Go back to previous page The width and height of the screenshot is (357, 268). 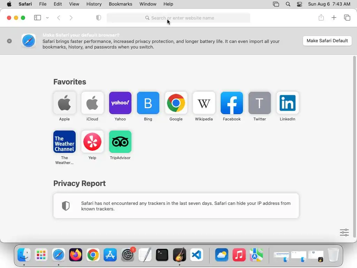[x=59, y=18]
